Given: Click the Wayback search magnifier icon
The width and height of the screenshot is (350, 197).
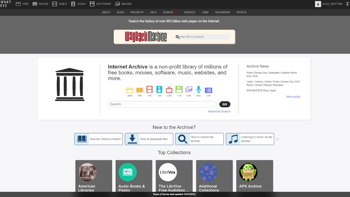Looking at the screenshot, I should click(177, 37).
